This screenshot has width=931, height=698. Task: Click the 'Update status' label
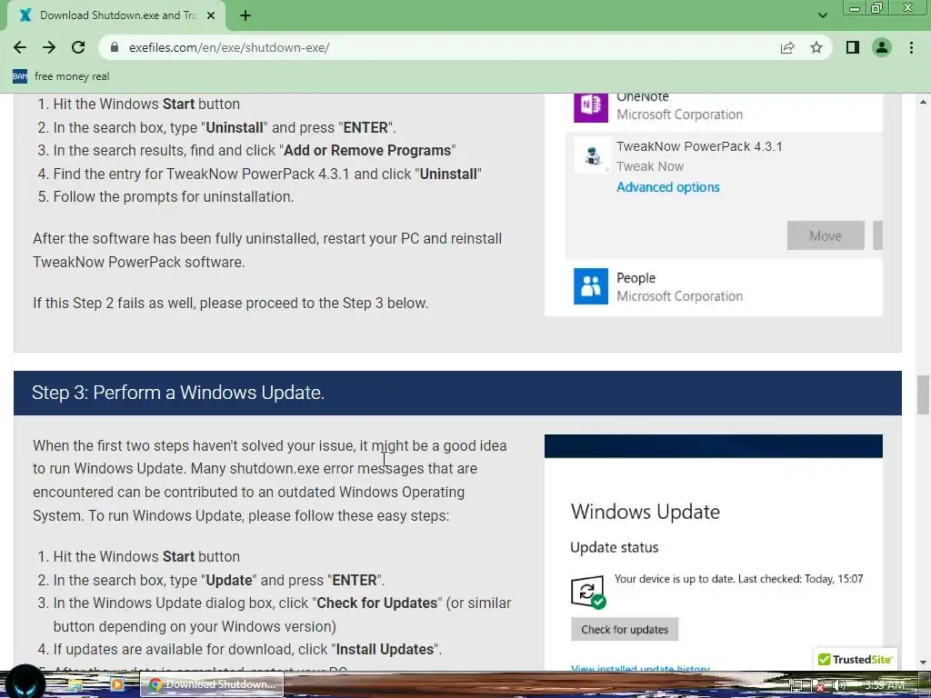614,547
